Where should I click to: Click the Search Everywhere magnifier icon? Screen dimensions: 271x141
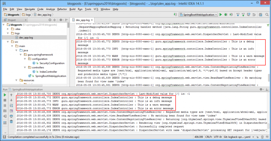point(267,15)
